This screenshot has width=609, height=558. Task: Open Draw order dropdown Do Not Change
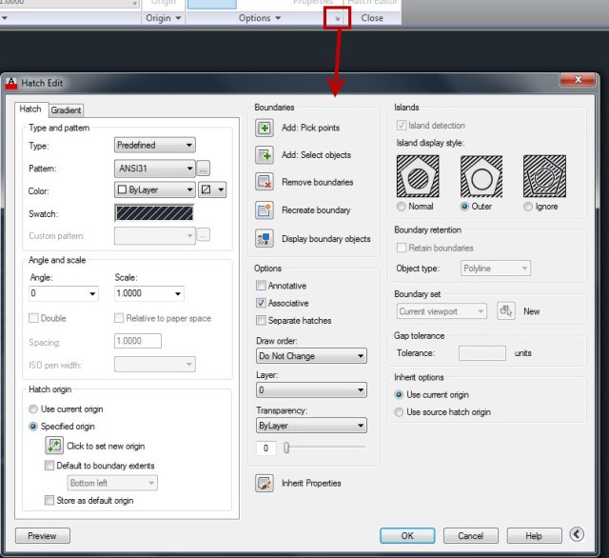(x=311, y=356)
